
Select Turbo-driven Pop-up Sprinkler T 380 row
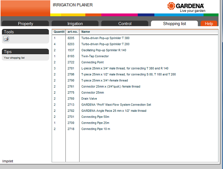point(135,38)
